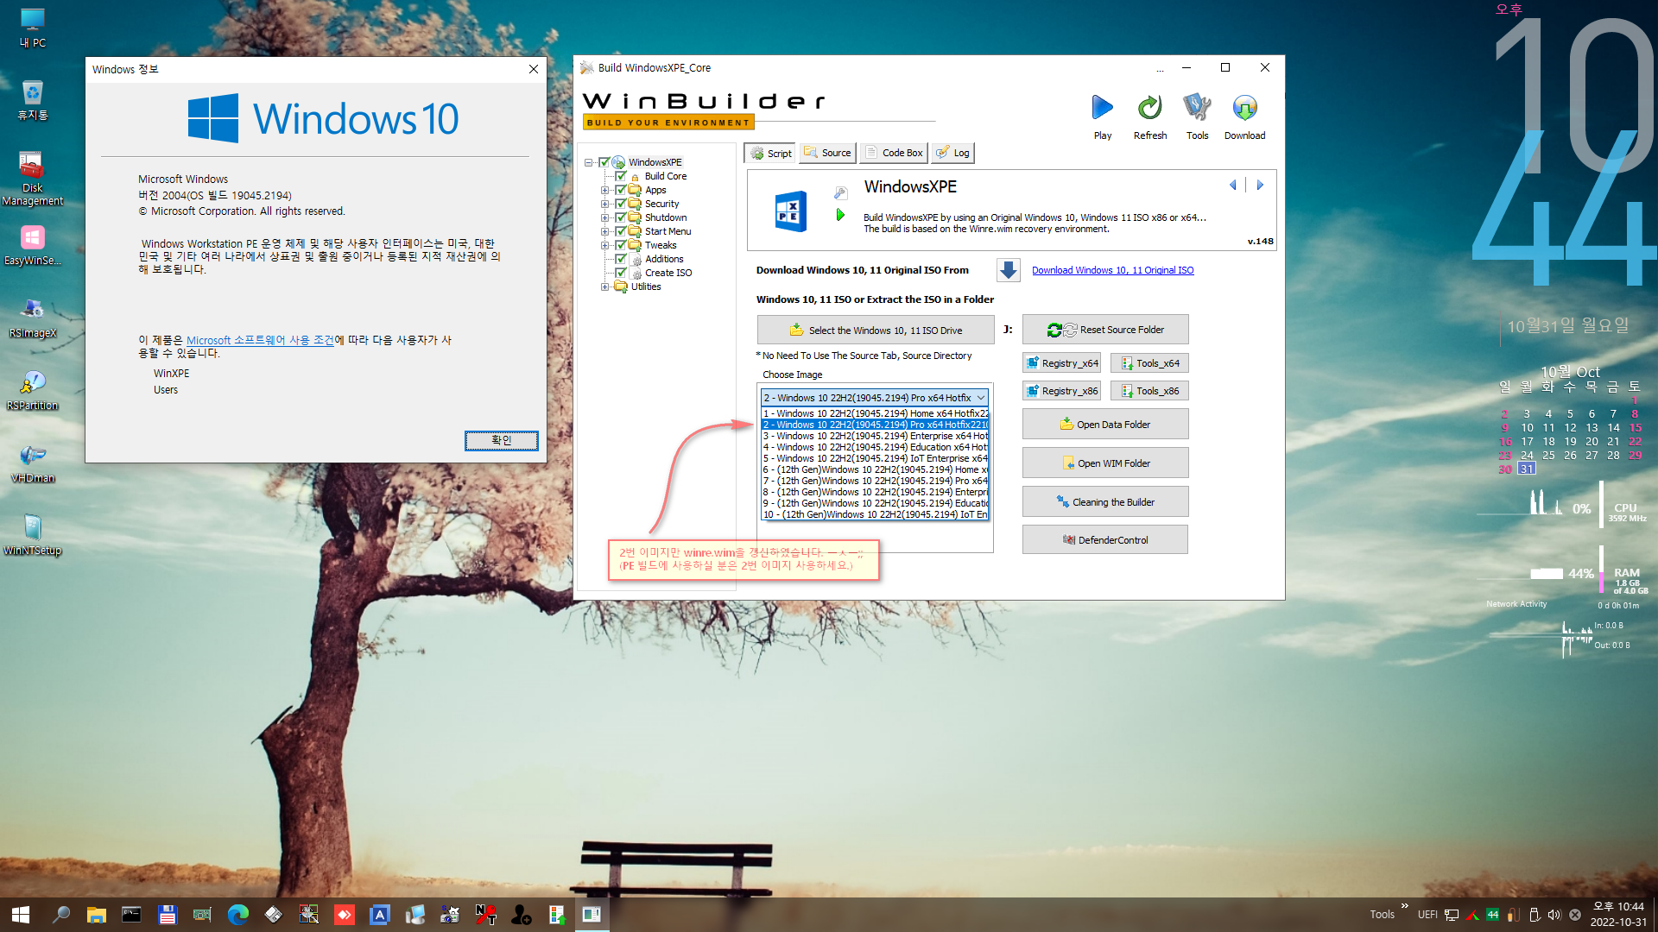Viewport: 1658px width, 932px height.
Task: Open the Tools icon in WinBuilder toolbar
Action: click(x=1197, y=108)
